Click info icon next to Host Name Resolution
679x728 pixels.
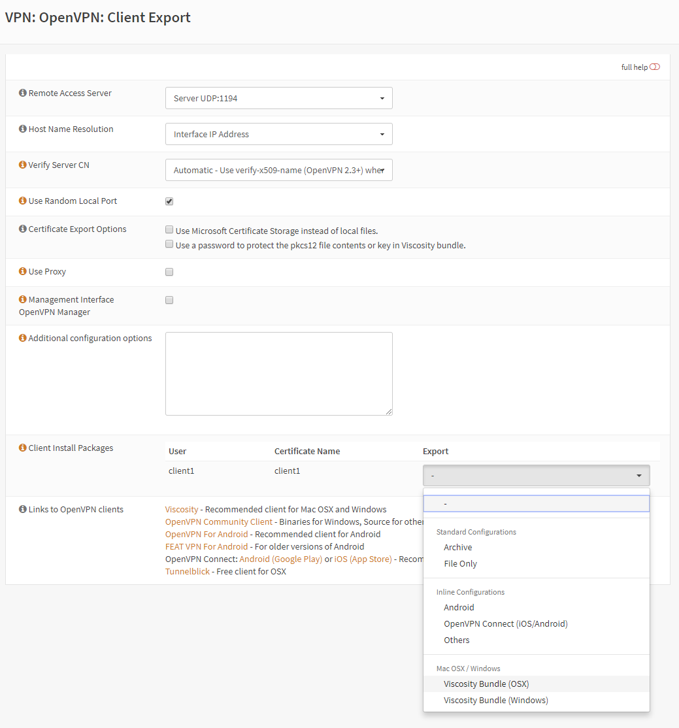(x=23, y=129)
